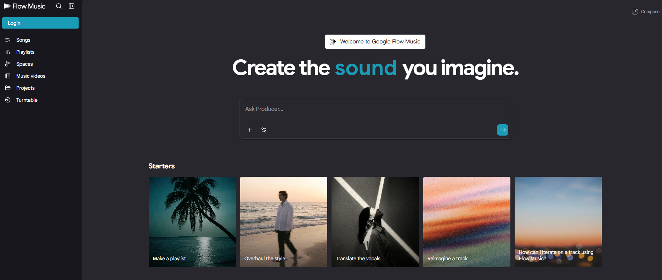The image size is (662, 280).
Task: Open the Make a playlist starter card
Action: pos(192,222)
